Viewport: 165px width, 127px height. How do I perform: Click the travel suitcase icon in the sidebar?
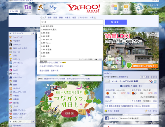pos(11,48)
